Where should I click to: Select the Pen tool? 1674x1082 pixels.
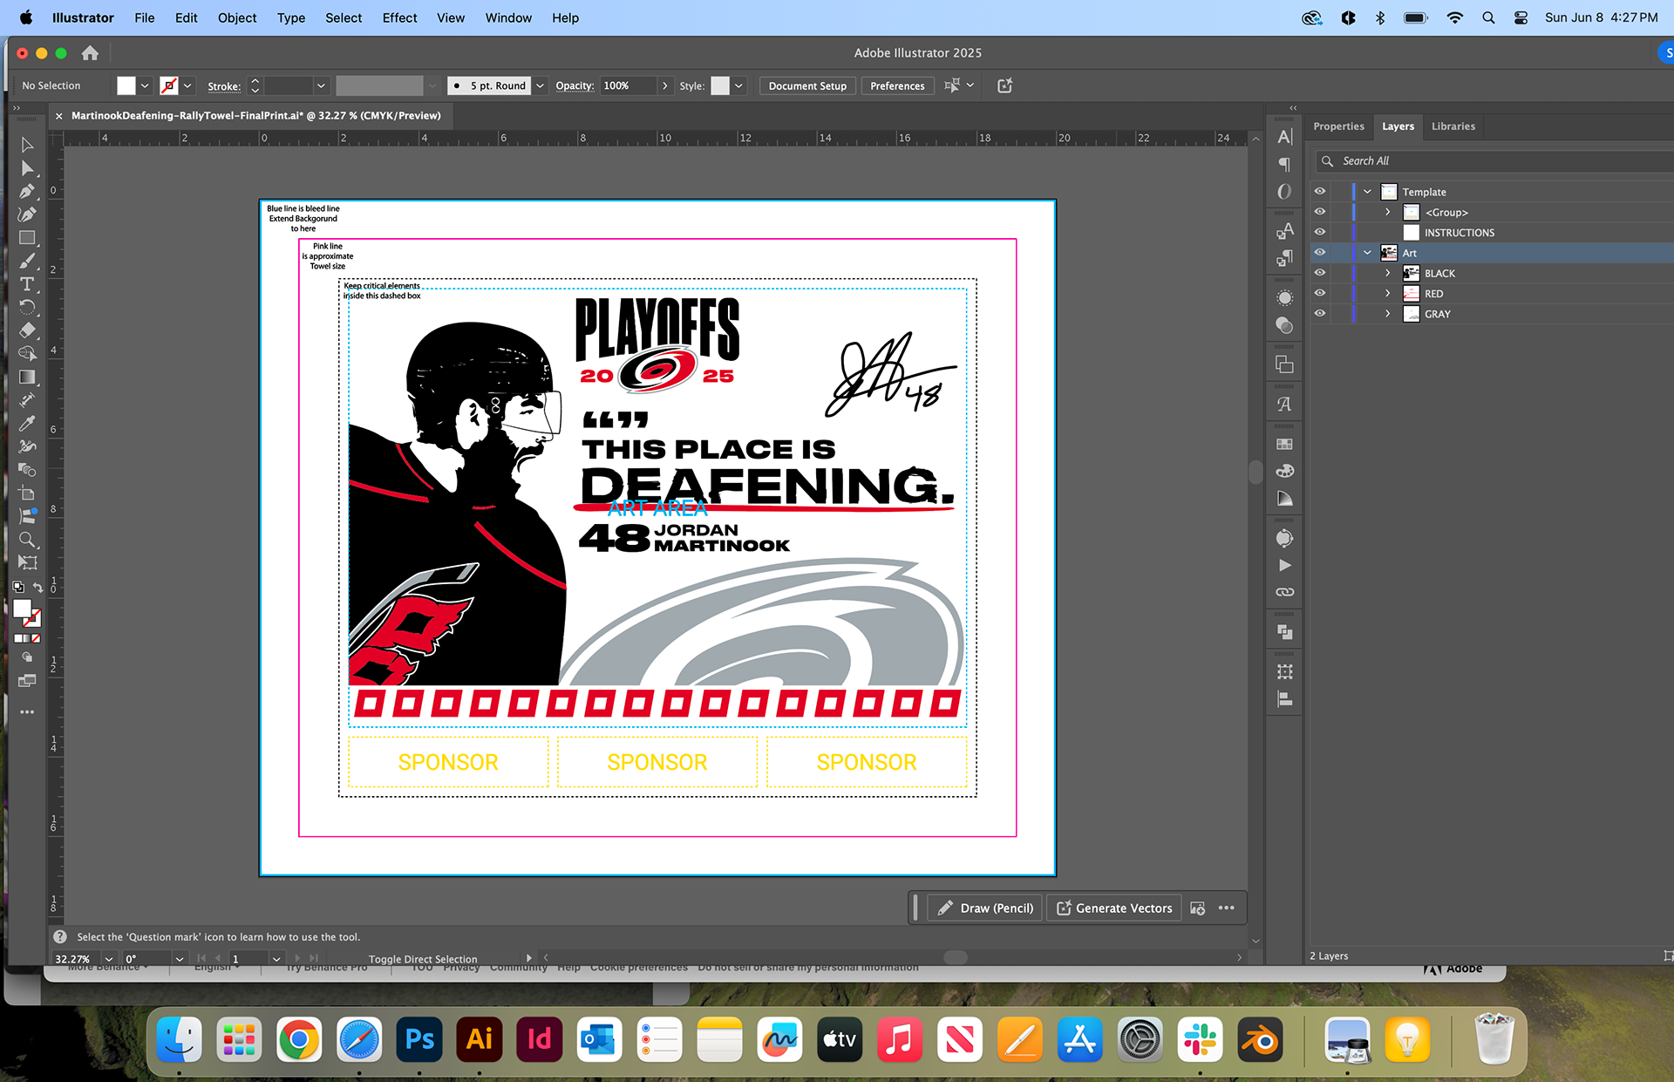[x=27, y=191]
